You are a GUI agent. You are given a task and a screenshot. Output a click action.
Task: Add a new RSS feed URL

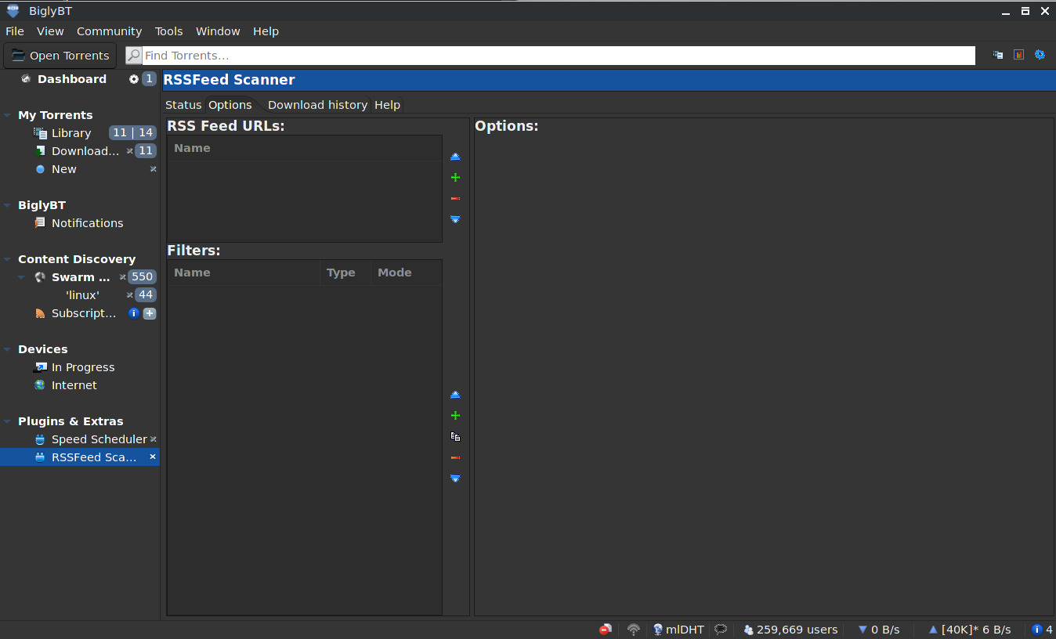tap(455, 177)
